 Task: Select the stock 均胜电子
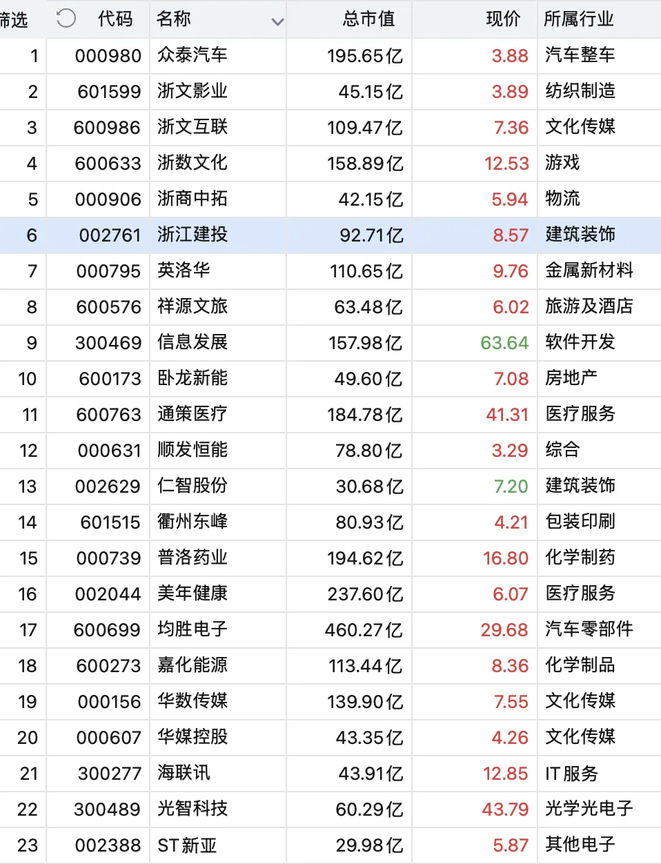tap(193, 629)
